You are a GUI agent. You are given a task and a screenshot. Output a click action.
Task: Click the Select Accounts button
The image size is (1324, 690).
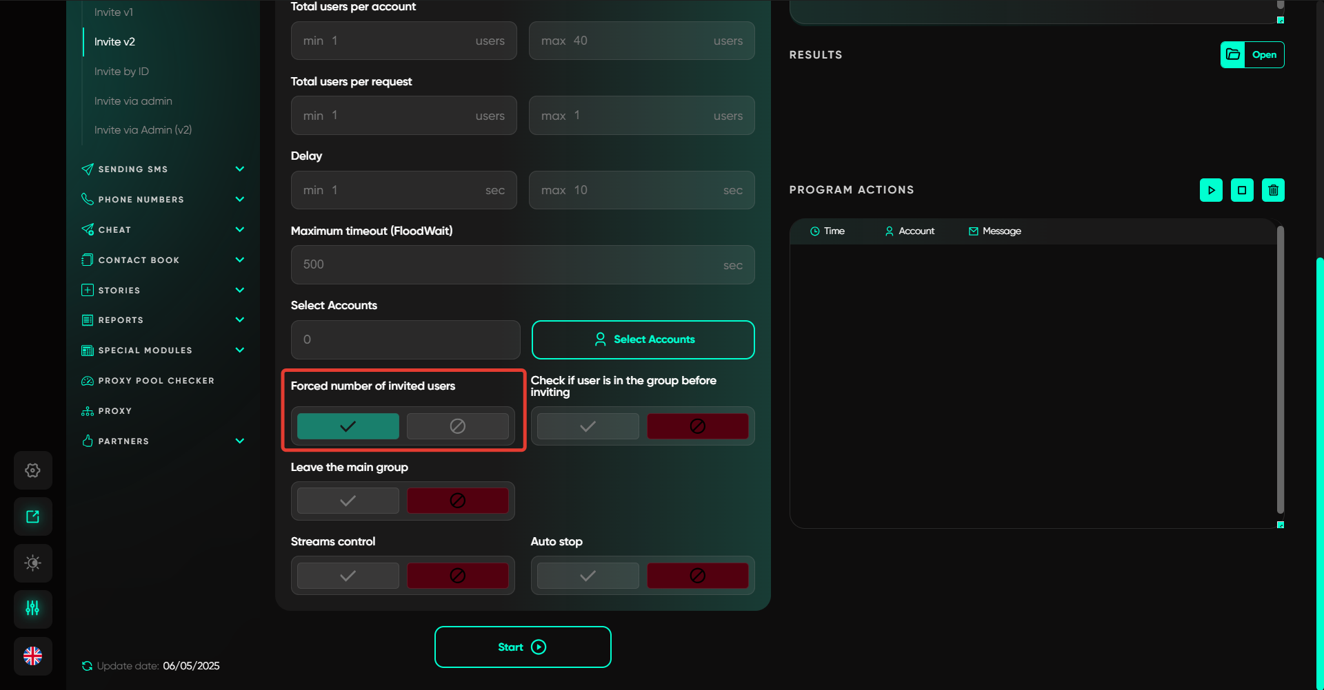643,339
